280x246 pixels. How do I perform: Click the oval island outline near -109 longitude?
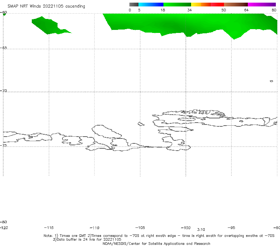point(107,131)
